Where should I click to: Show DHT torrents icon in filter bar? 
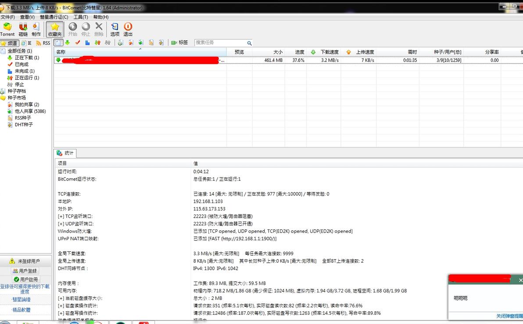[161, 42]
